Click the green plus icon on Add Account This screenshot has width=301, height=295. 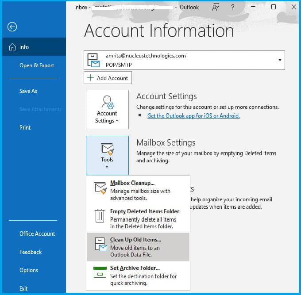coord(90,78)
